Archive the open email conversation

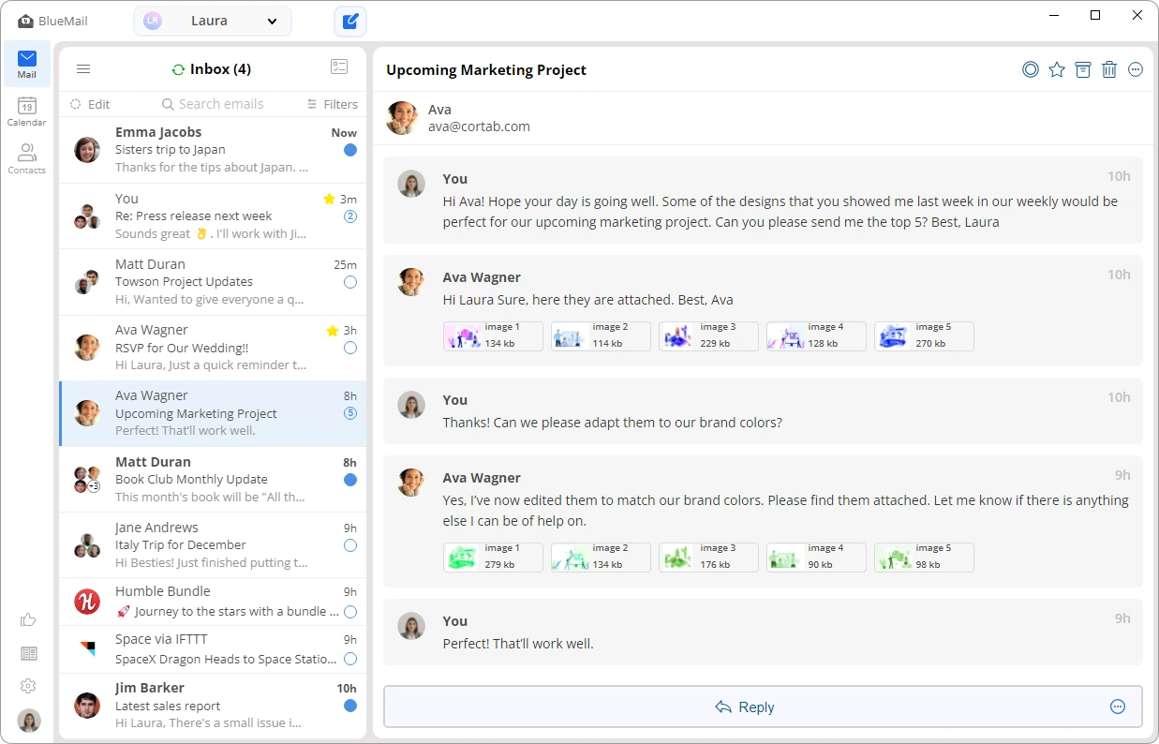coord(1083,69)
